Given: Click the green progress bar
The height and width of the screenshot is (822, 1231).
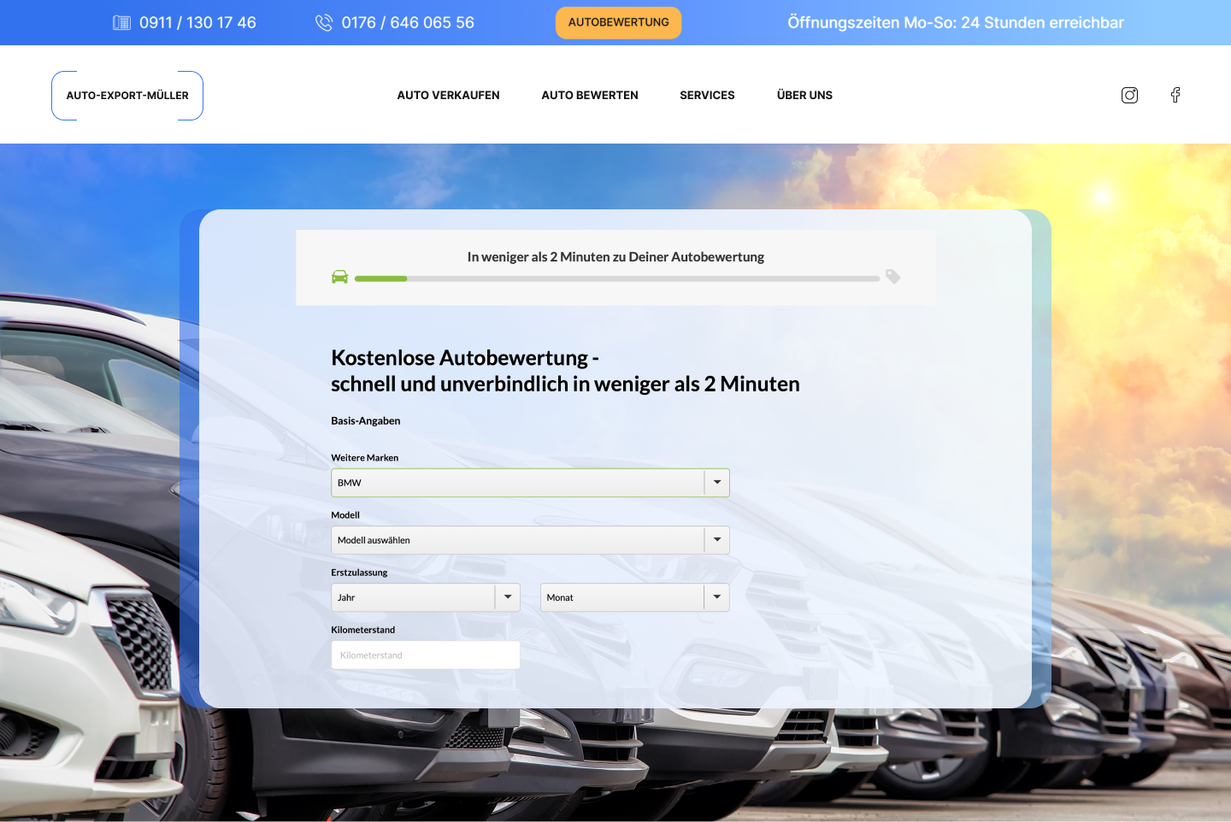Looking at the screenshot, I should [x=381, y=279].
